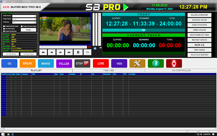Screen dimensions: 217x136
Task: Switch to the TIME LINE tab
Action: [x=108, y=70]
